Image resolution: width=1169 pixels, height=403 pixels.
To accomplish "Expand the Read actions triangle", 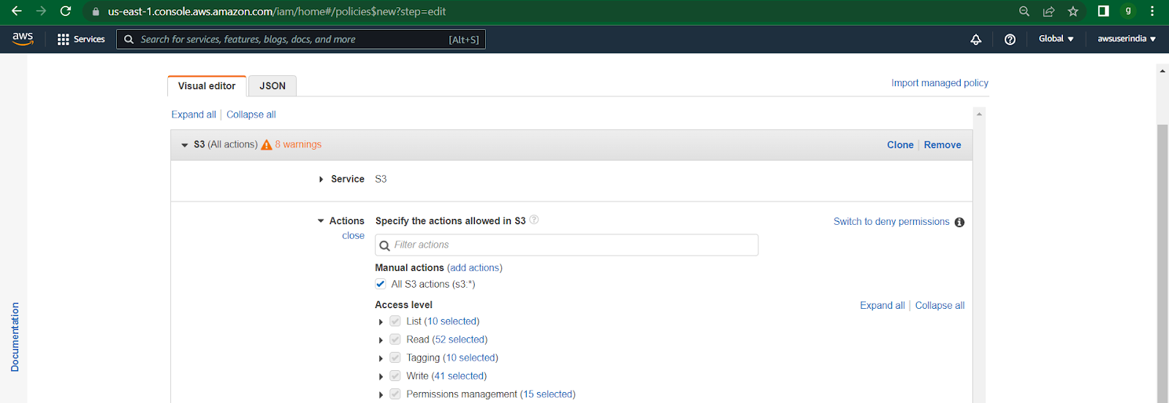I will point(381,340).
